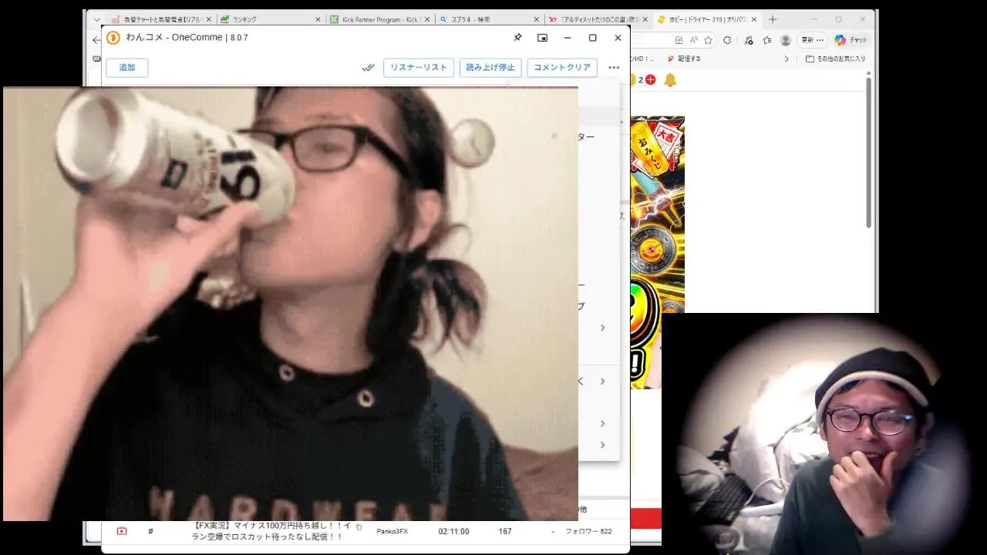Click the 02:11:00 elapsed time
The width and height of the screenshot is (987, 555).
click(454, 531)
